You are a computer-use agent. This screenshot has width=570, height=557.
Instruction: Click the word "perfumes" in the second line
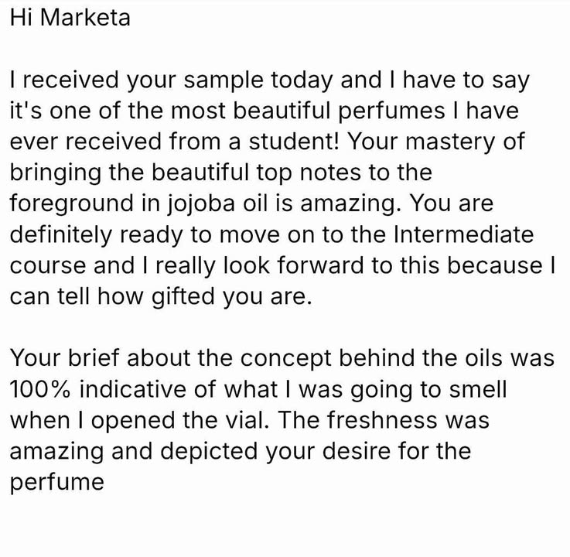(x=392, y=111)
